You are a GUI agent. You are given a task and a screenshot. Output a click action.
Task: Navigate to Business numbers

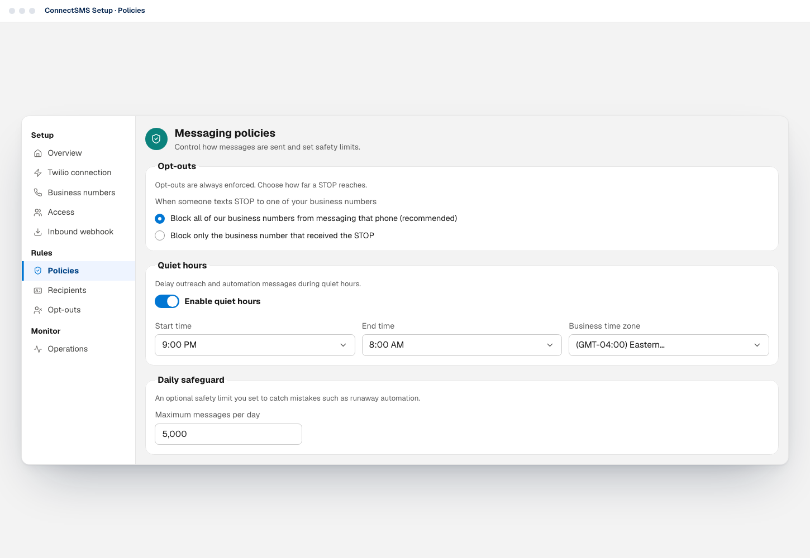(x=78, y=193)
